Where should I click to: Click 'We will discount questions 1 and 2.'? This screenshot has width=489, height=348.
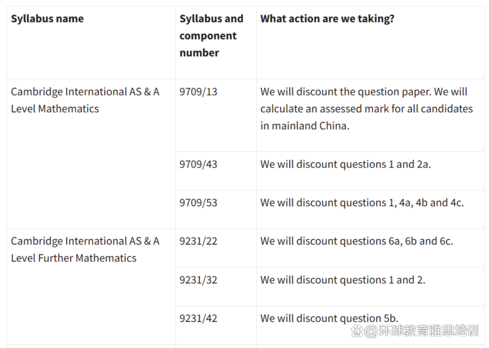pos(343,280)
